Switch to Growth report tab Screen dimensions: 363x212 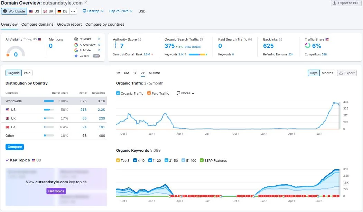click(x=69, y=24)
